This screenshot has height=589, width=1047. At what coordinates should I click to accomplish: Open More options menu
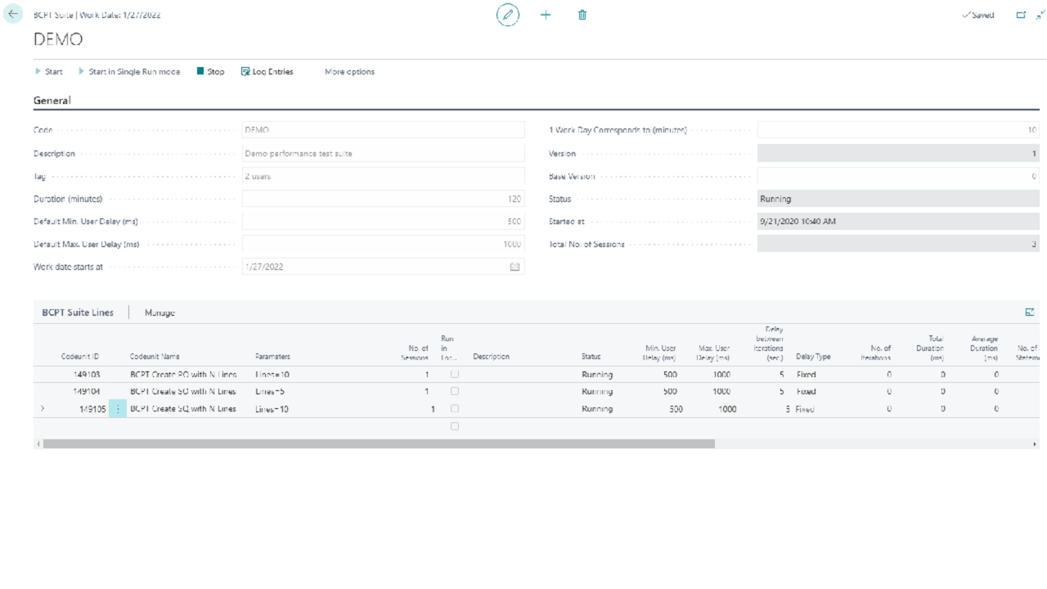[x=349, y=72]
